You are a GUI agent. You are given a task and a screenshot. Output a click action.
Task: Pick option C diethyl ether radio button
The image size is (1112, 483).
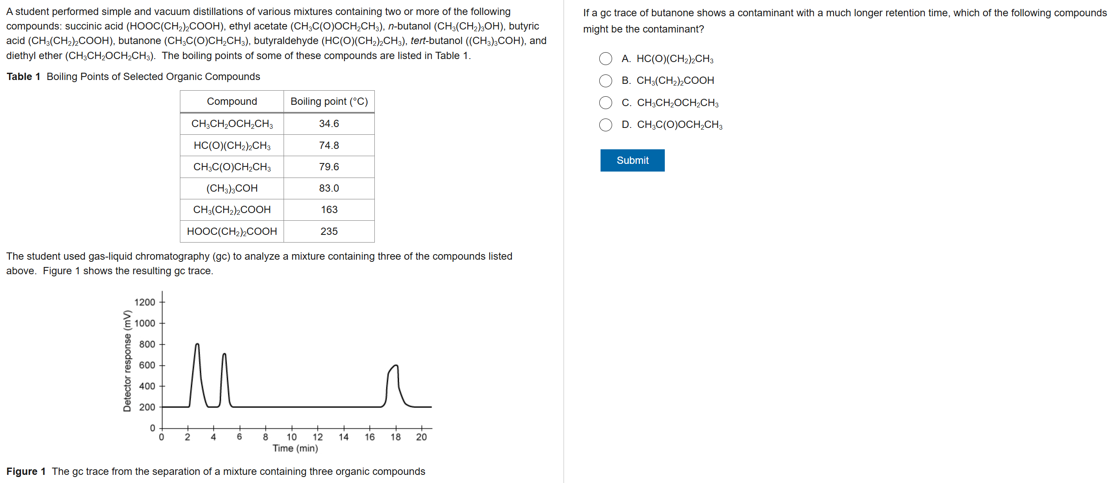605,103
